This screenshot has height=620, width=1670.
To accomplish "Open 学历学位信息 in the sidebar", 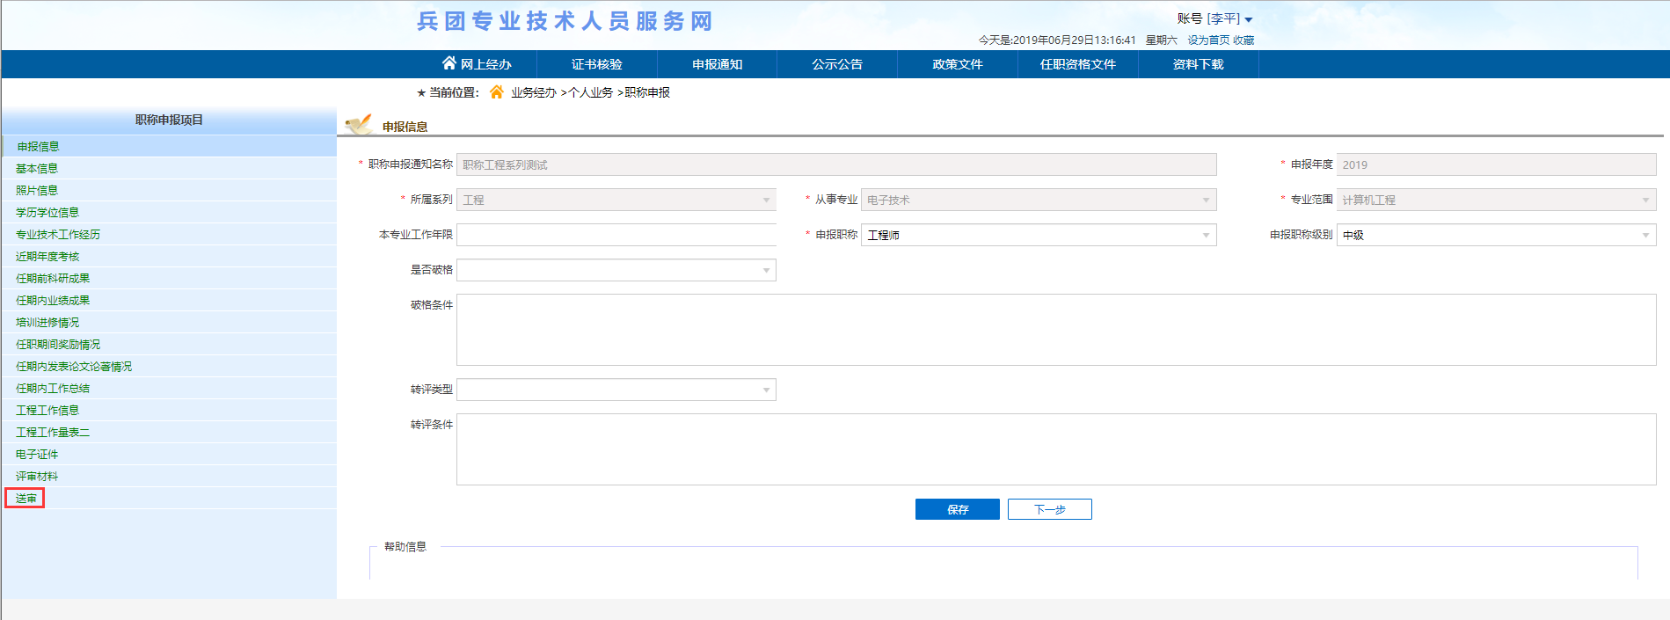I will point(47,213).
